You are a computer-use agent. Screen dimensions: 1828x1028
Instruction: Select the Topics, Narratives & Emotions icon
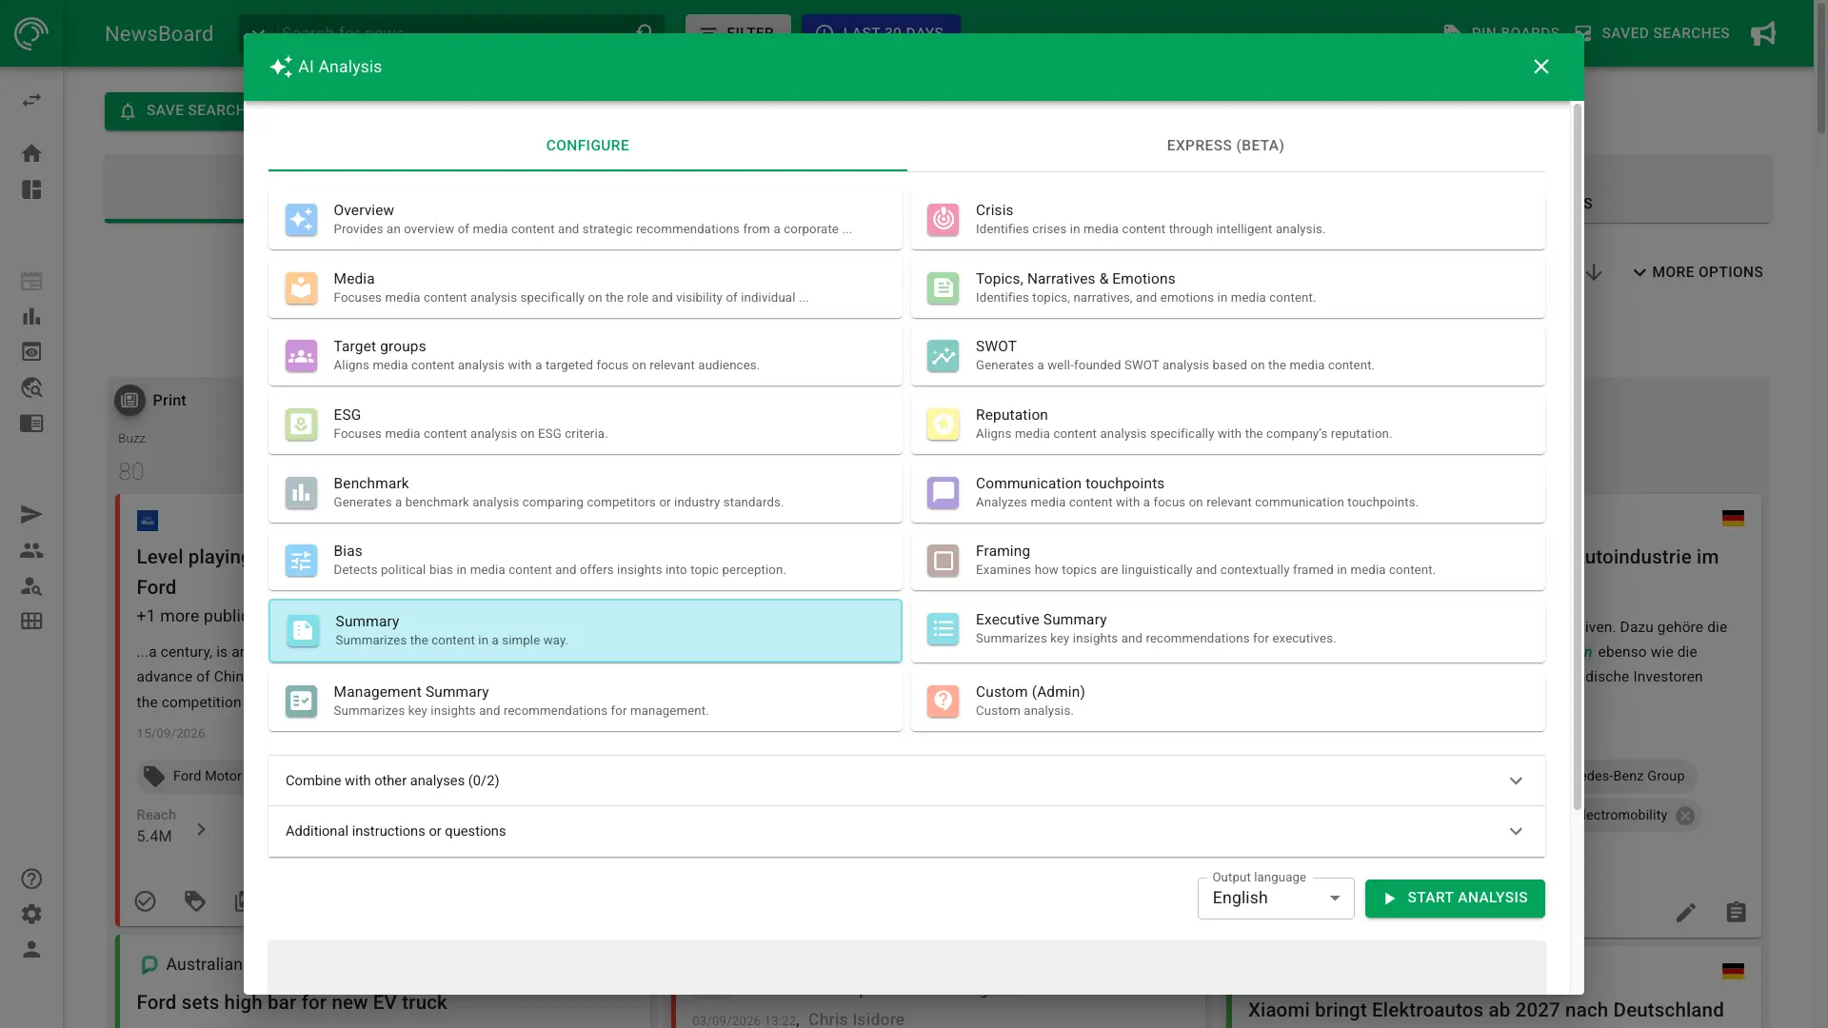click(943, 288)
